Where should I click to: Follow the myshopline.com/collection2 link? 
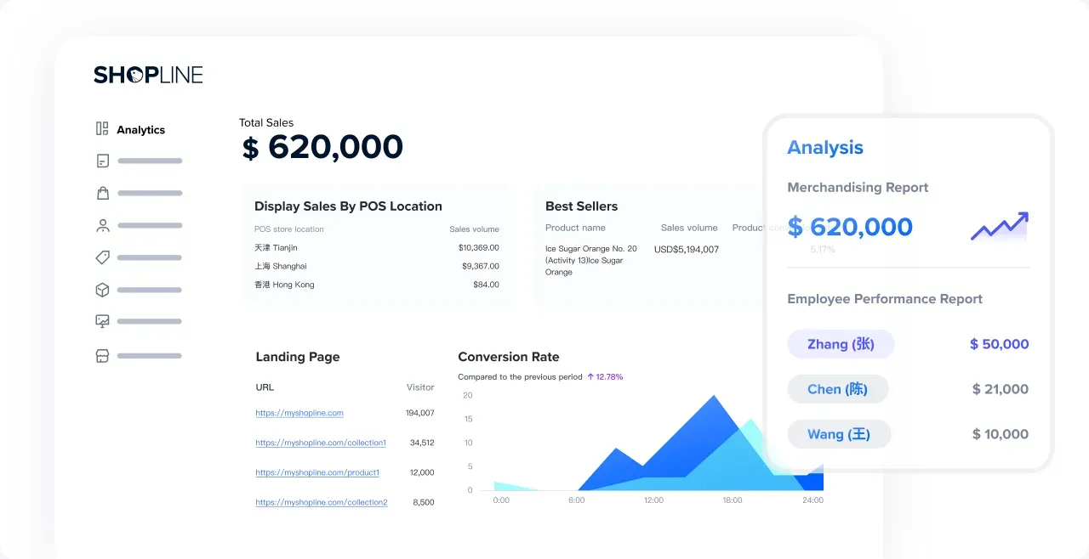322,502
